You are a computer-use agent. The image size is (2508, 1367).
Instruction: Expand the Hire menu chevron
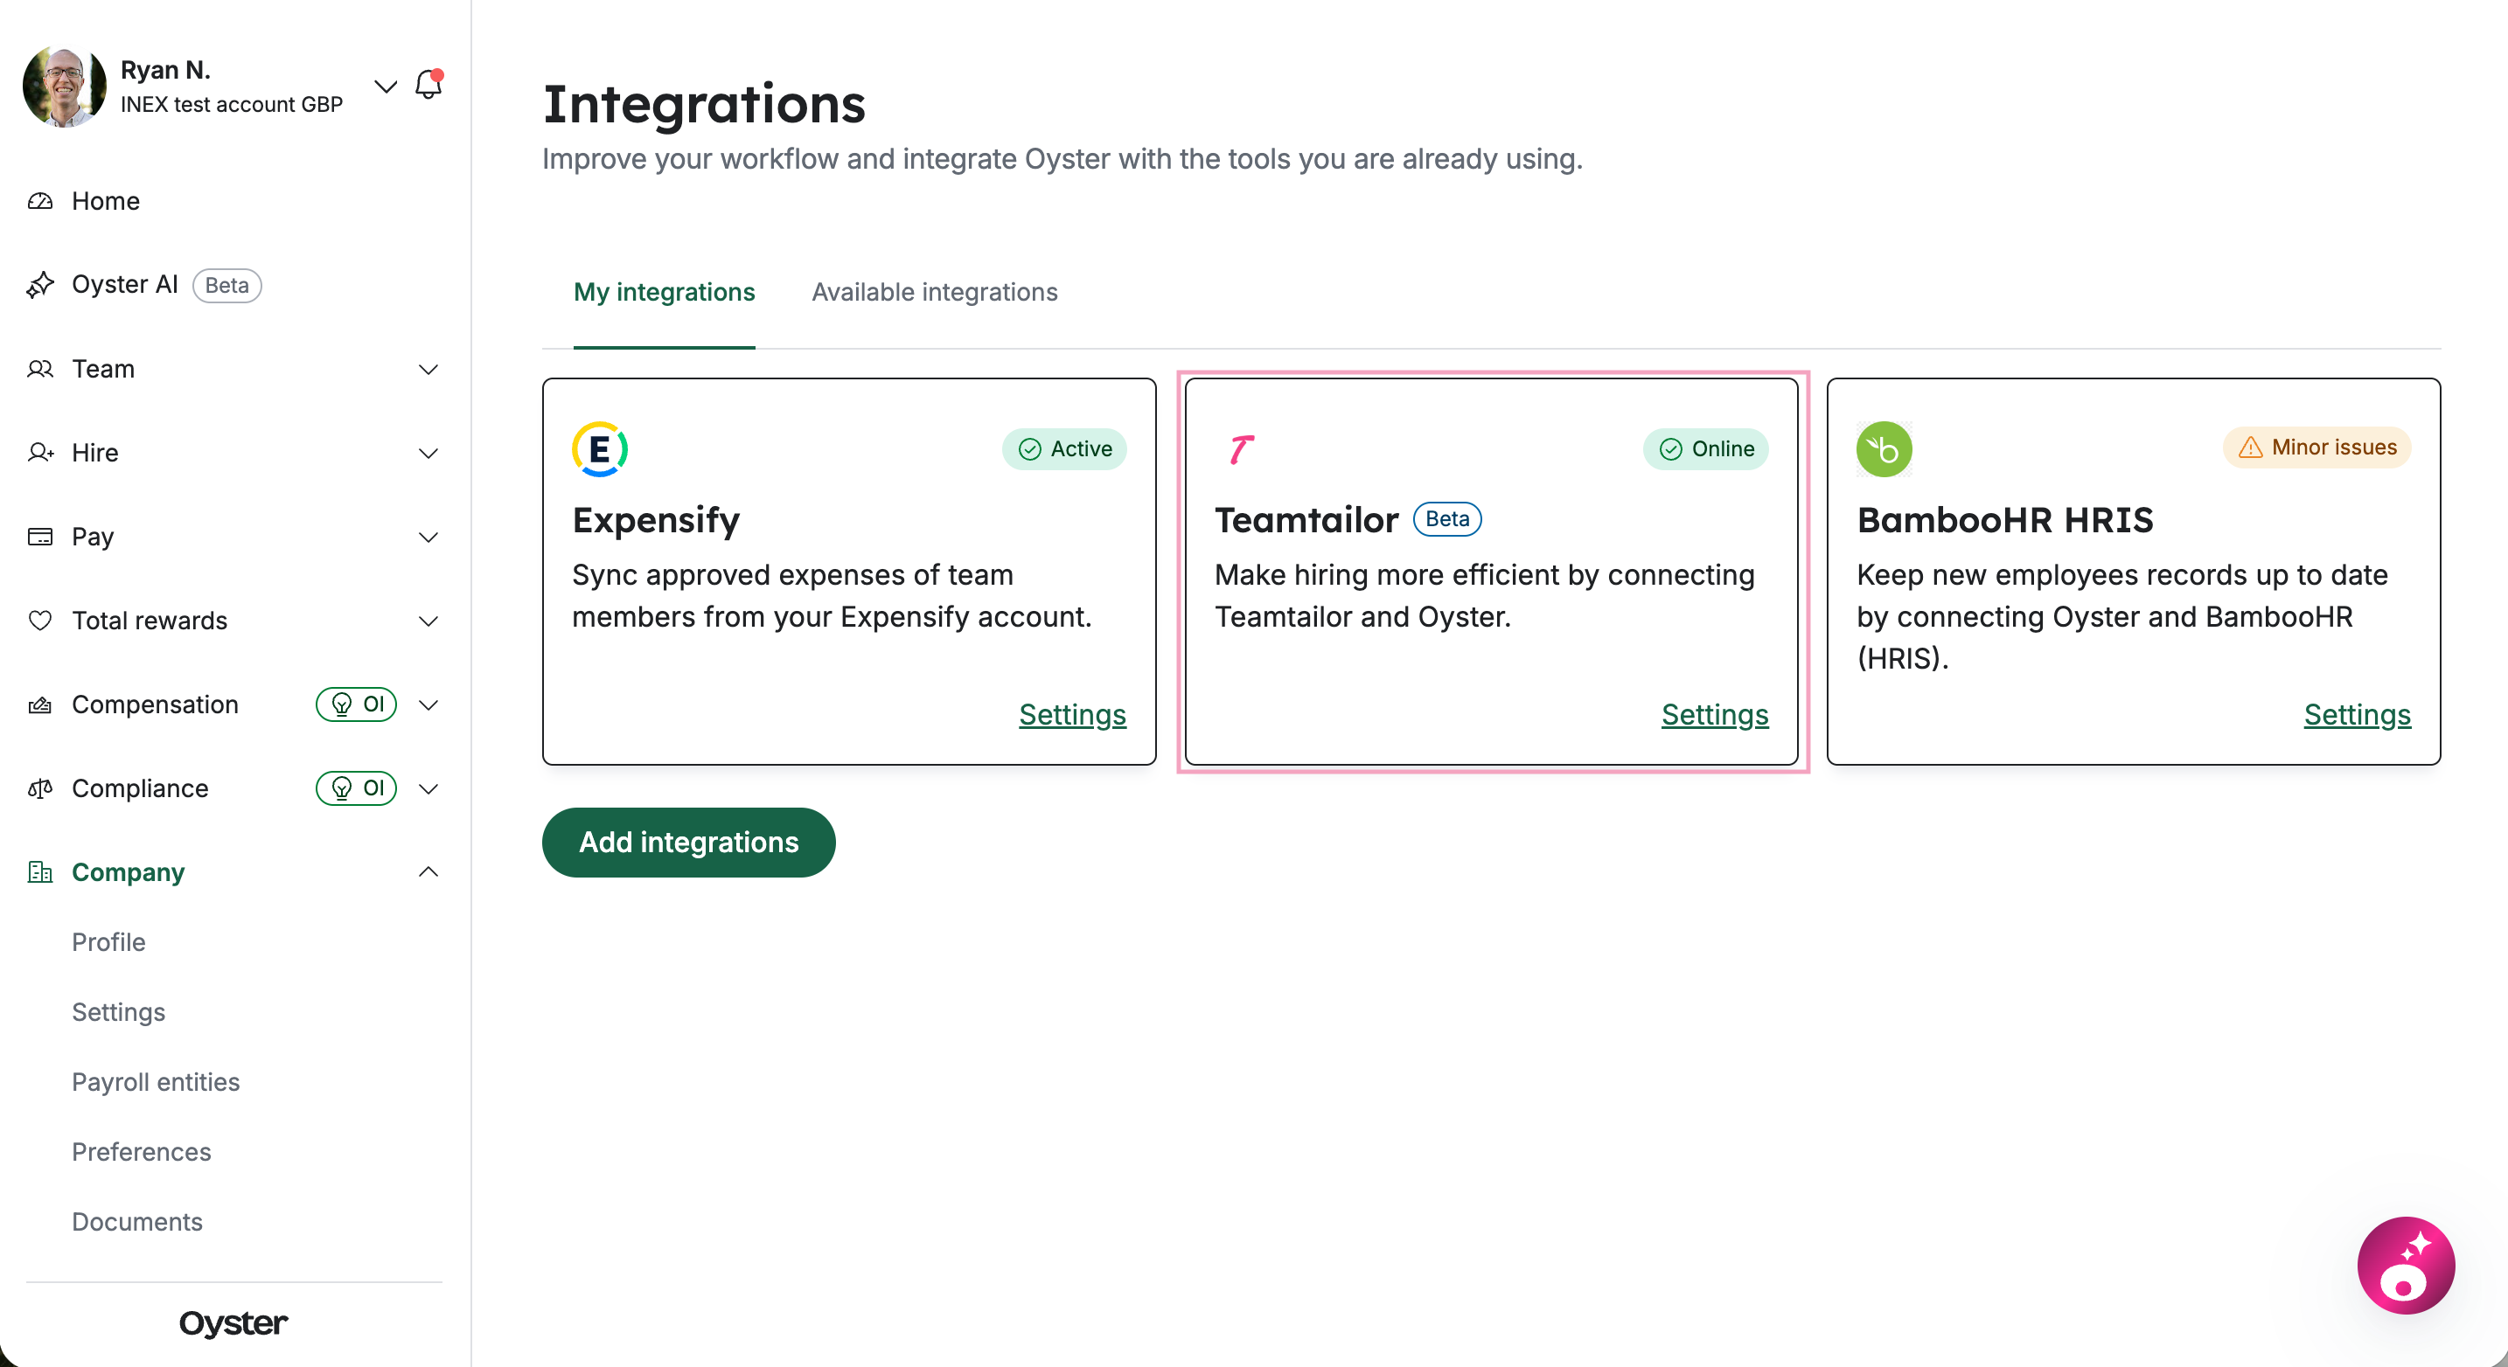[x=428, y=454]
